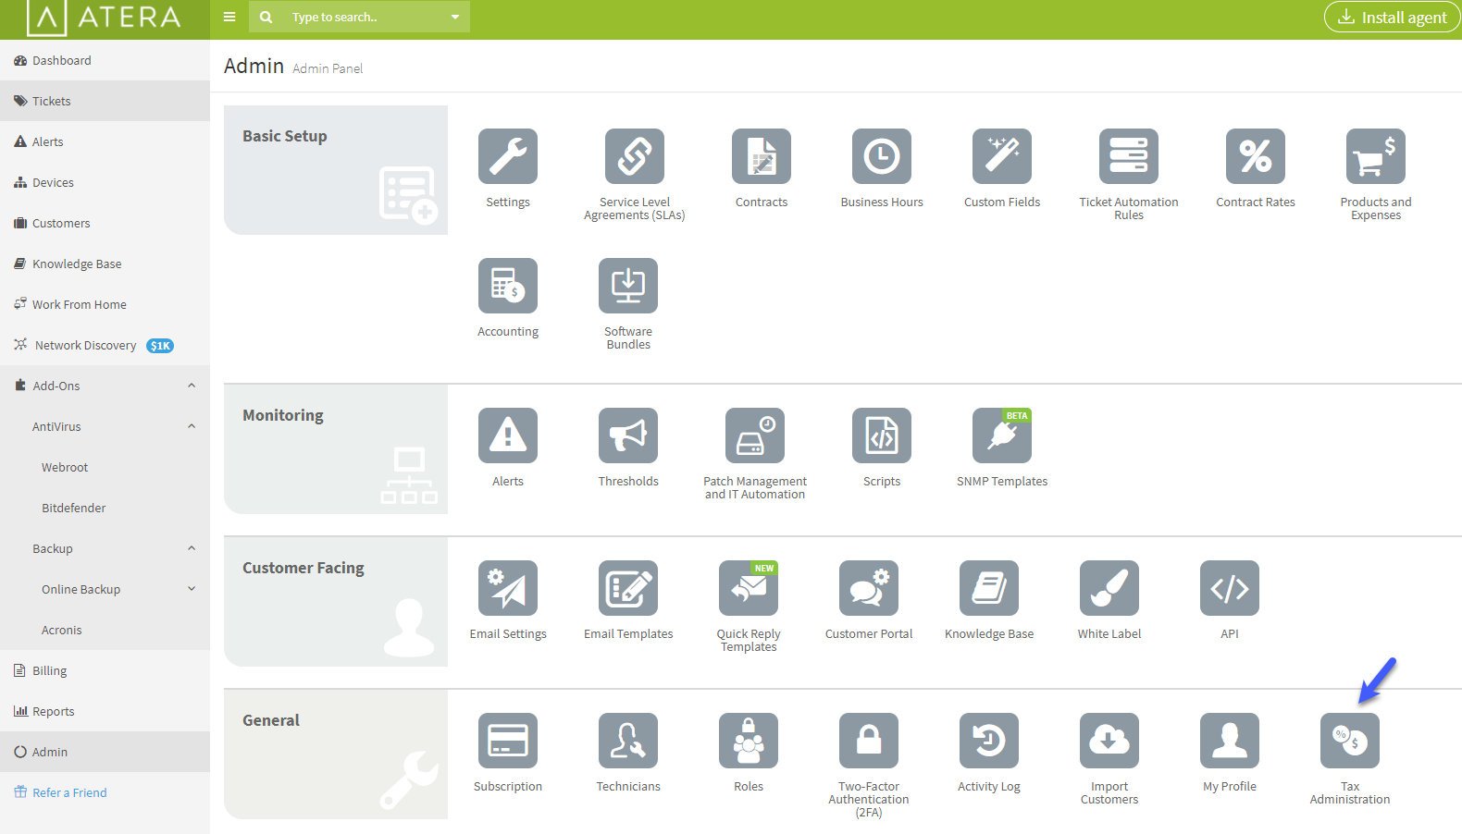Collapse the Backup submenu

click(x=192, y=548)
